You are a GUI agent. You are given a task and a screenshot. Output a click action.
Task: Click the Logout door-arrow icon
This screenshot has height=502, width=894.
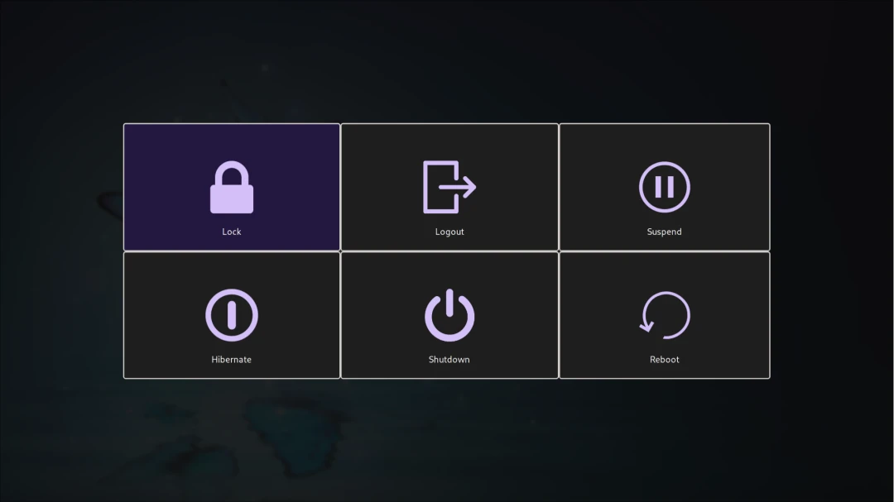(449, 187)
